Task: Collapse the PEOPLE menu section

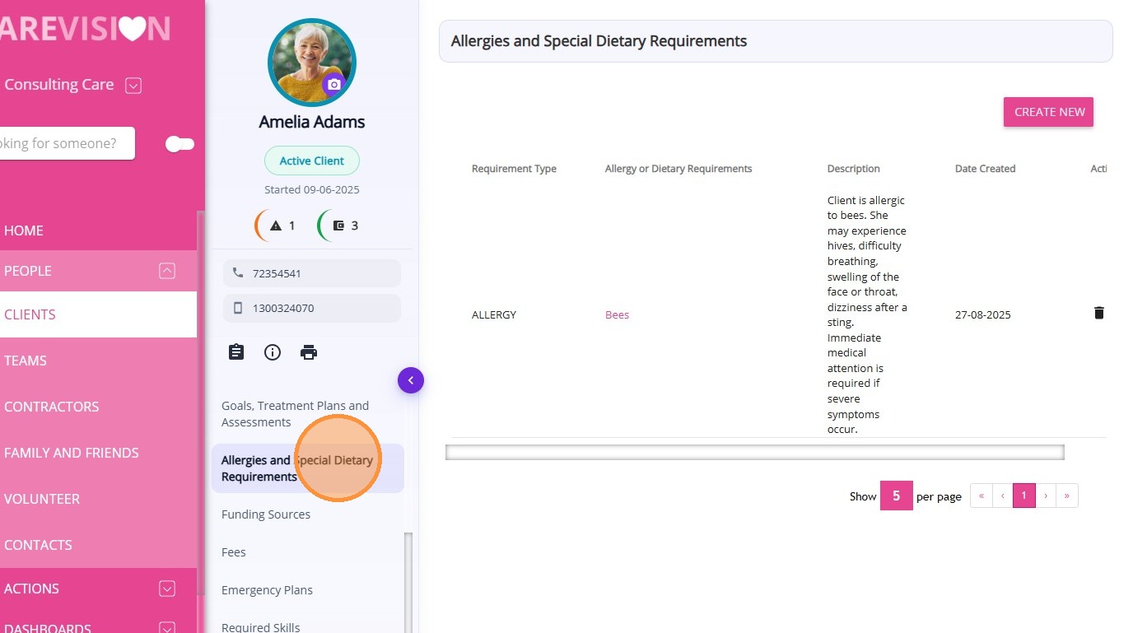Action: click(x=167, y=271)
